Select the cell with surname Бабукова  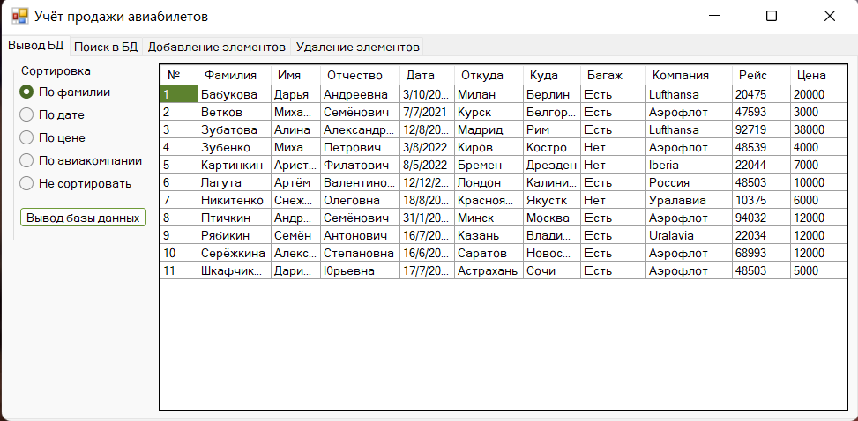point(235,94)
